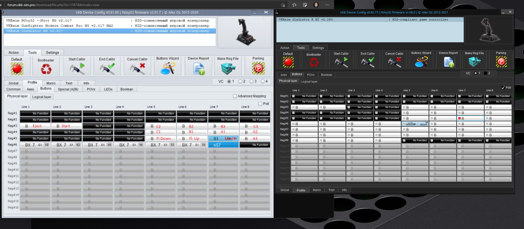Select VC radio 4 in left window
524x229 pixels.
coord(262,81)
